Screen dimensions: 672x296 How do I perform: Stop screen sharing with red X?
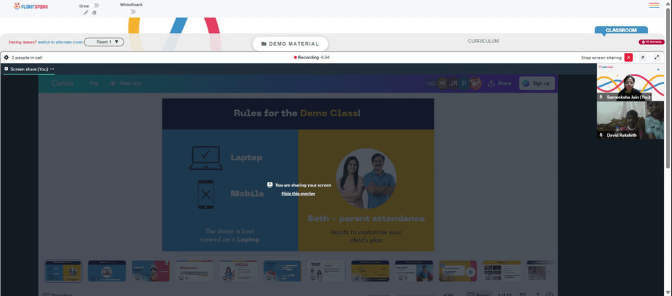click(x=628, y=58)
